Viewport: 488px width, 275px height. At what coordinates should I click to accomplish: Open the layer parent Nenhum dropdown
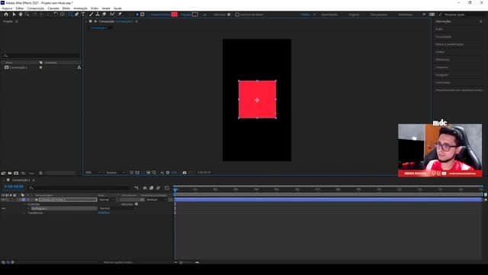[x=156, y=199]
